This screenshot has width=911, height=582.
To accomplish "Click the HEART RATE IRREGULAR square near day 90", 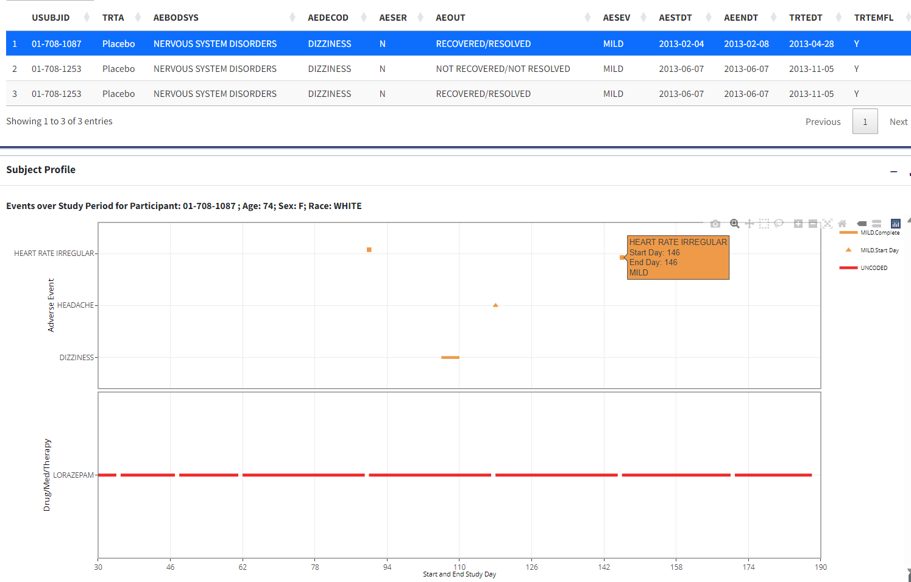I will 369,250.
